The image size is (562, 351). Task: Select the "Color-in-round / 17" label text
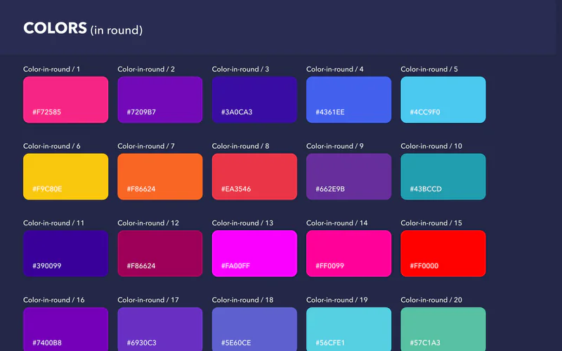coord(148,300)
